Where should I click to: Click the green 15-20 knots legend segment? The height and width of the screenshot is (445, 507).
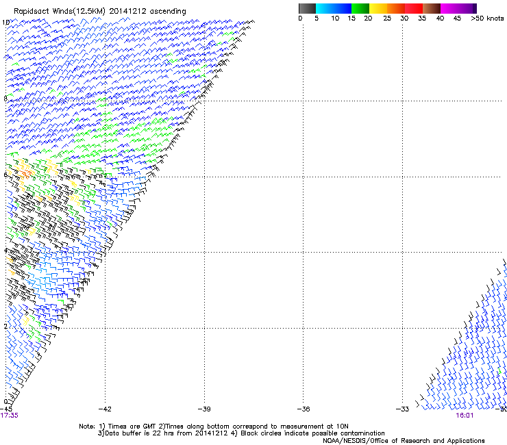[x=360, y=8]
